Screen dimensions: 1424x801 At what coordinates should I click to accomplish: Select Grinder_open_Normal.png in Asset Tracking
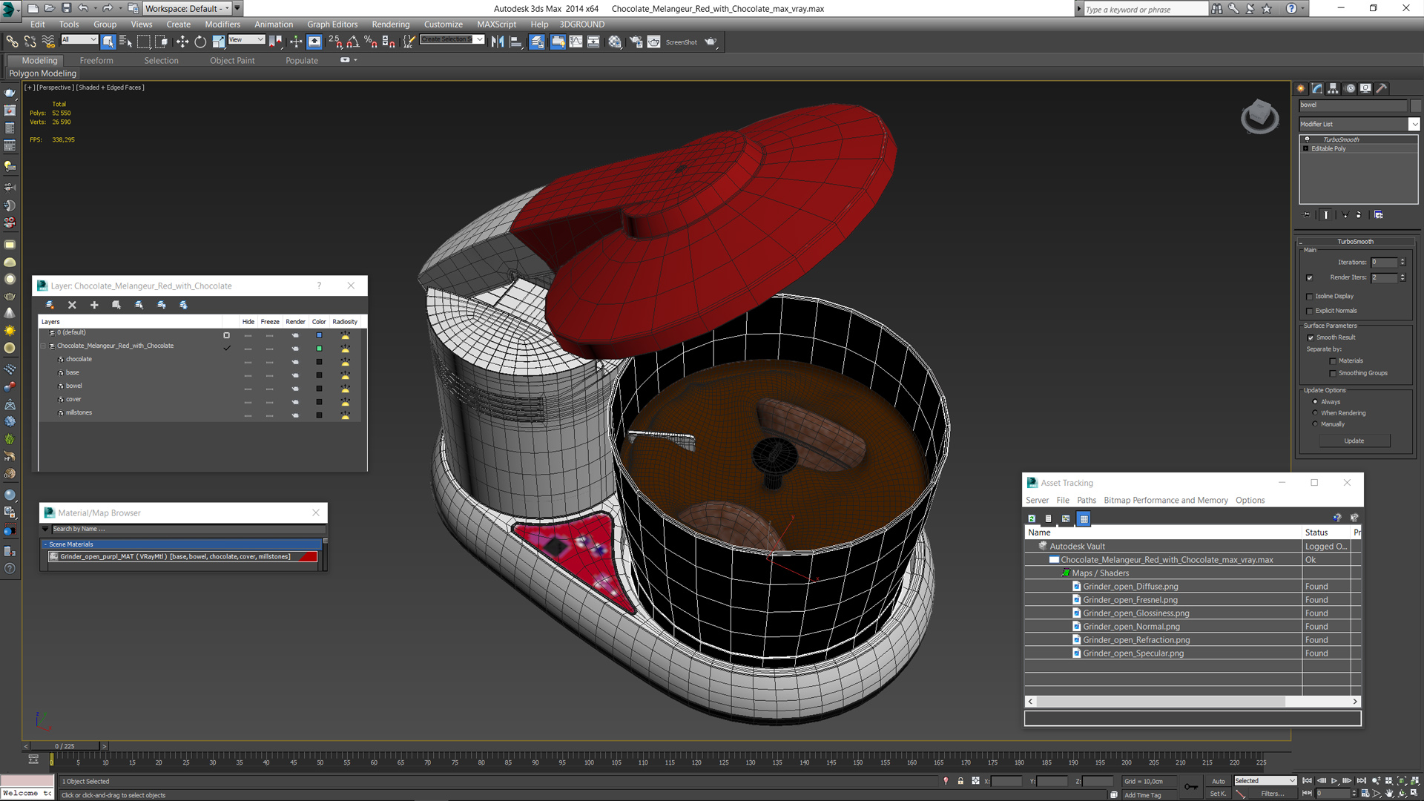(1131, 627)
